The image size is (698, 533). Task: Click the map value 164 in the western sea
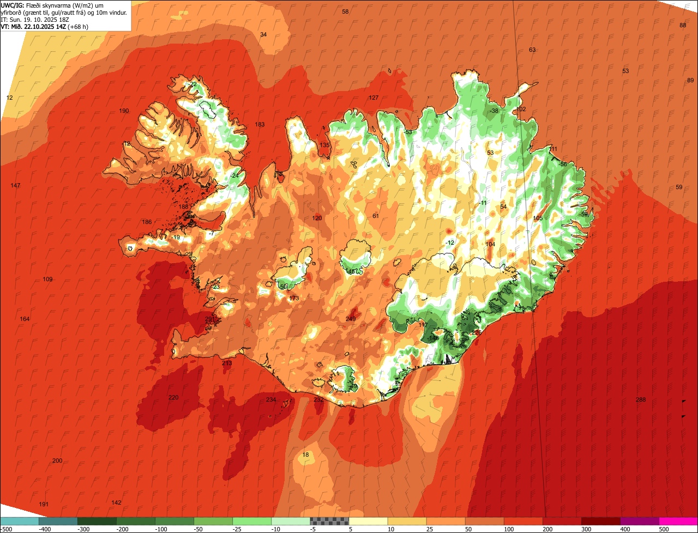pyautogui.click(x=25, y=319)
